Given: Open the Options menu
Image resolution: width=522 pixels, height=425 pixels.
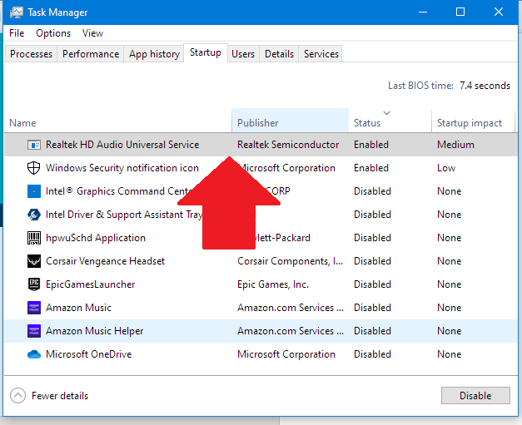Looking at the screenshot, I should pyautogui.click(x=53, y=33).
